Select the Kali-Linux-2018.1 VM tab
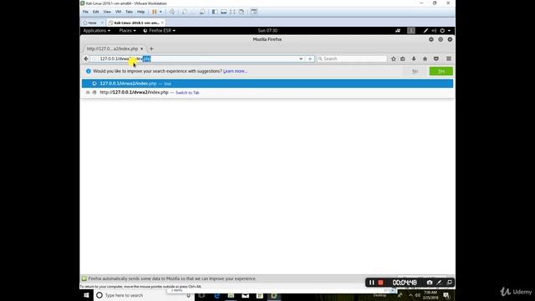Image resolution: width=535 pixels, height=301 pixels. click(x=135, y=23)
